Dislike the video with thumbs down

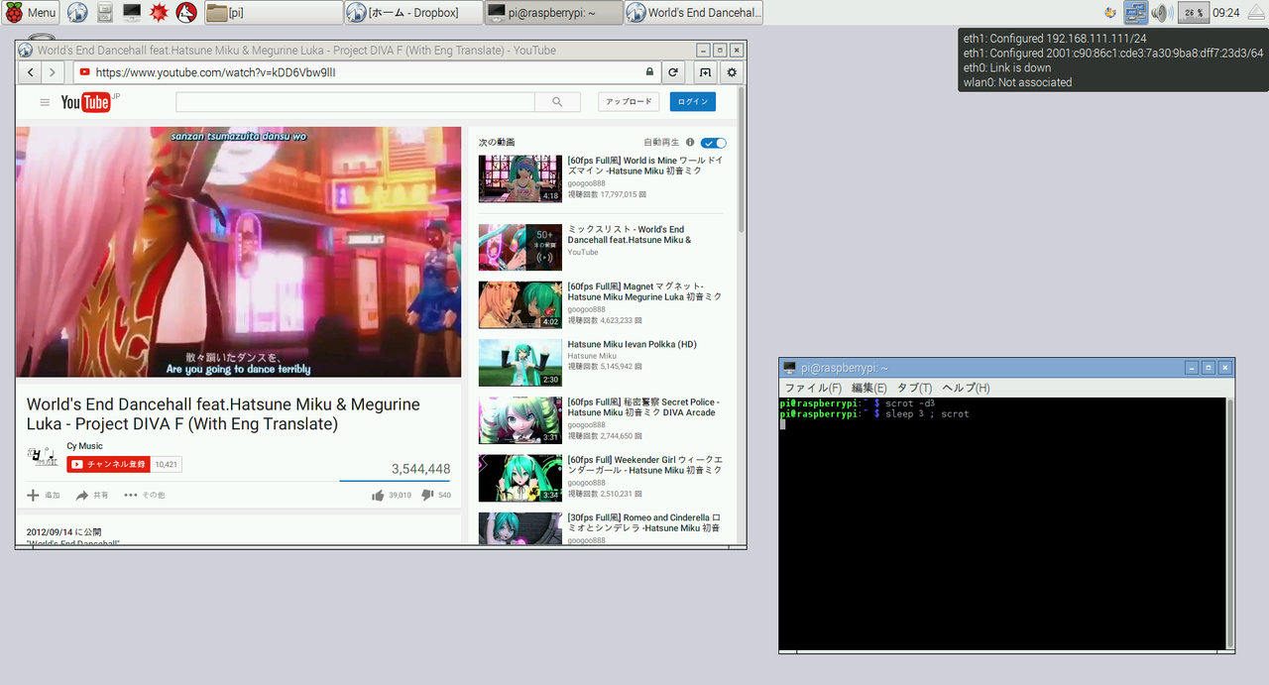point(427,495)
